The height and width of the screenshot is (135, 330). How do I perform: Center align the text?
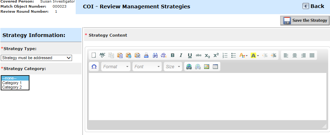(x=295, y=55)
